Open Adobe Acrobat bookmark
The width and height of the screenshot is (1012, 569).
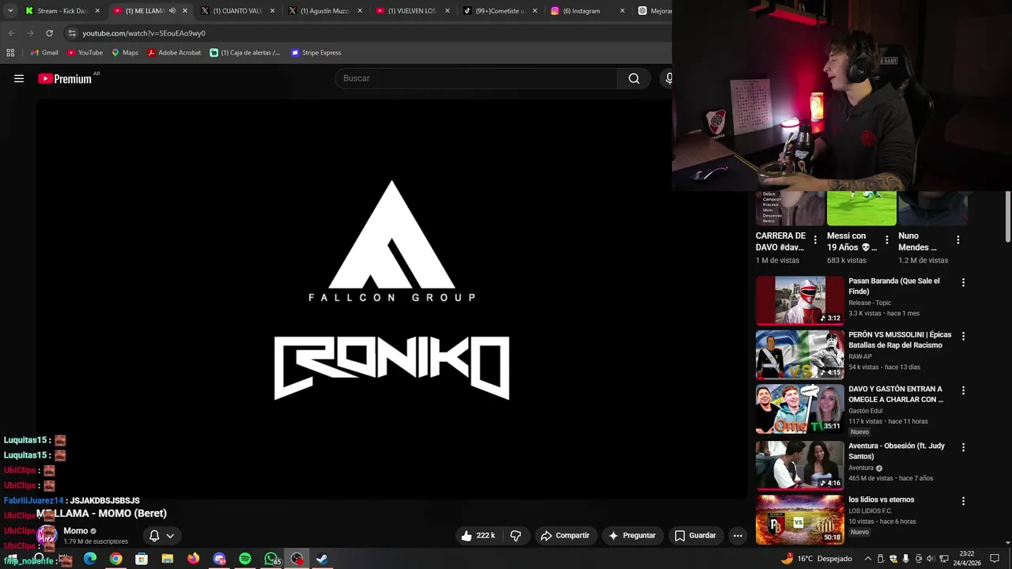(x=174, y=53)
